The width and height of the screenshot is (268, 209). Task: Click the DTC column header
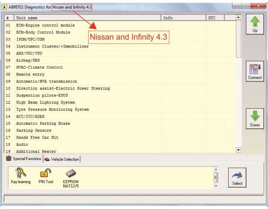tap(215, 18)
